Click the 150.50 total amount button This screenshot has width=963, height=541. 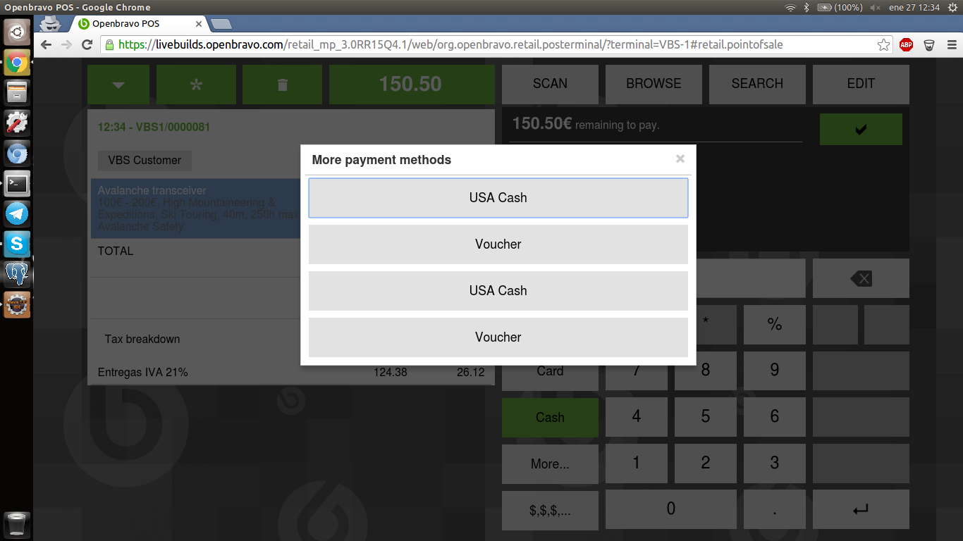410,85
